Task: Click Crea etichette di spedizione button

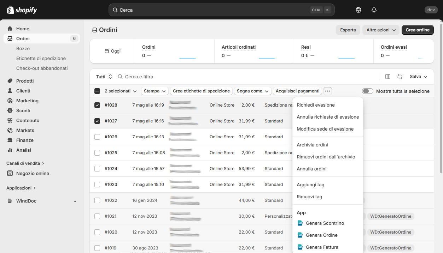Action: click(201, 91)
